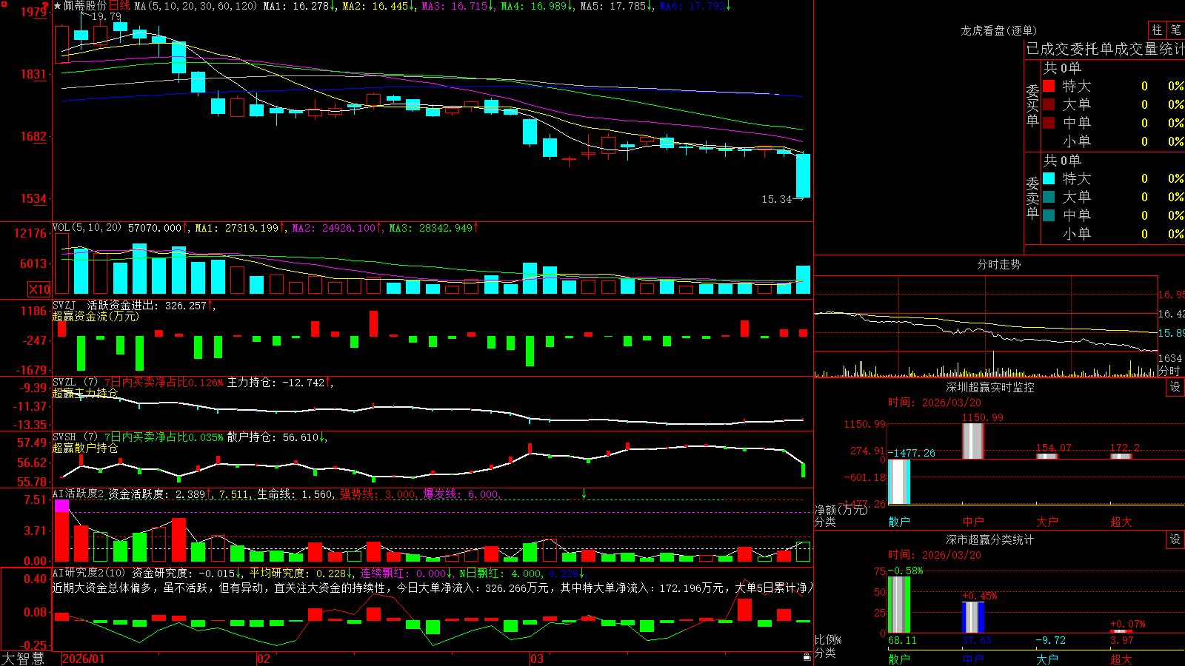1185x666 pixels.
Task: Jump to the 2026/01 date marker
Action: click(84, 659)
